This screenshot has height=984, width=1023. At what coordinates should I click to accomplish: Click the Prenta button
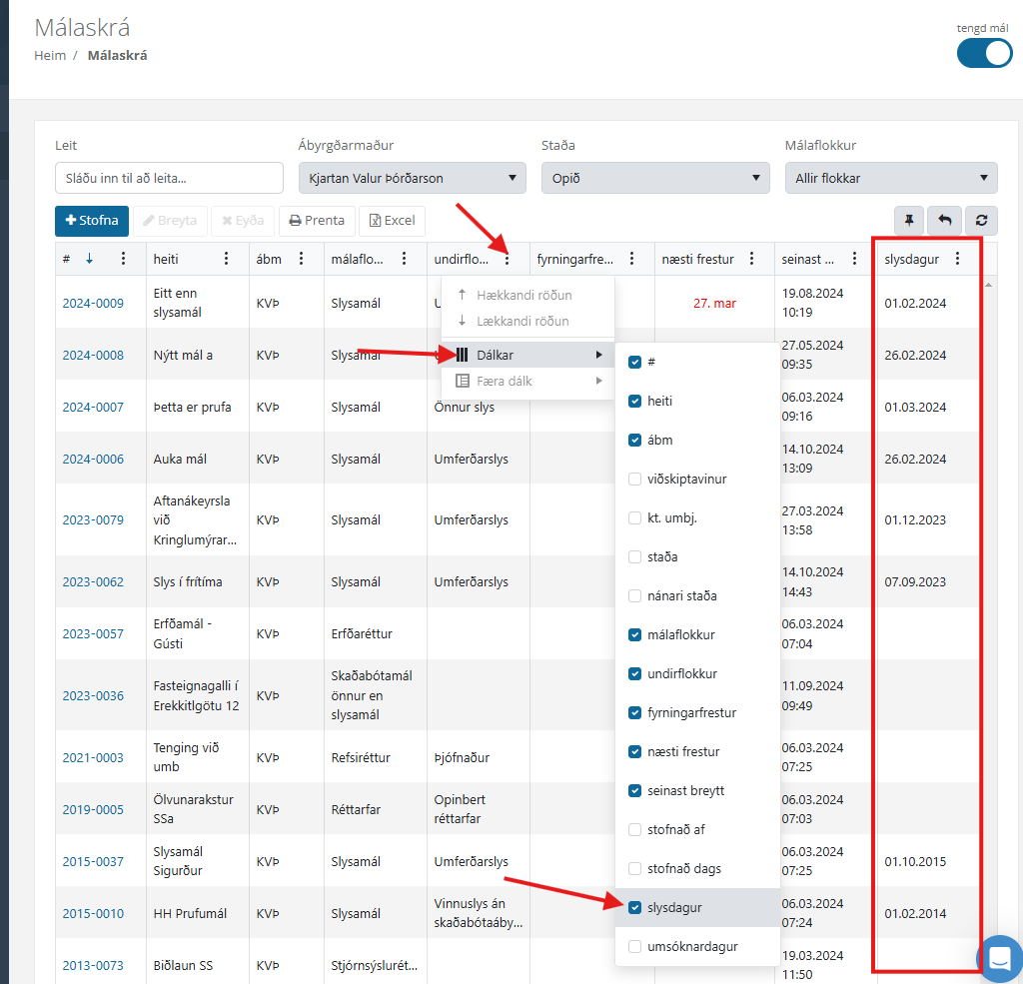coord(317,221)
